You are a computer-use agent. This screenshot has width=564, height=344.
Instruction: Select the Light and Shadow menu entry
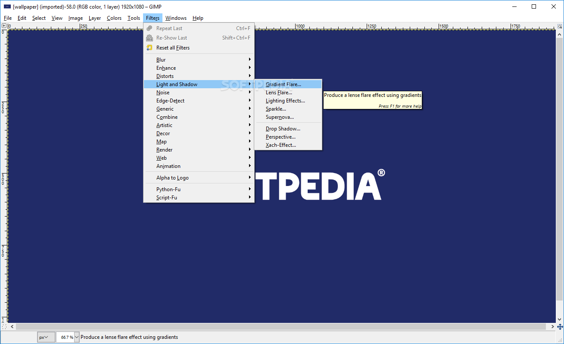pos(199,84)
